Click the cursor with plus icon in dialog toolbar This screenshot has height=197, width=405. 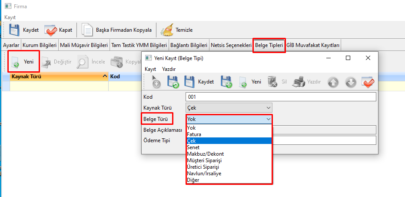click(x=156, y=82)
